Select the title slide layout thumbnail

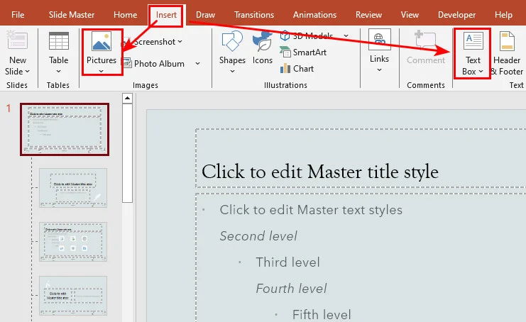(73, 188)
